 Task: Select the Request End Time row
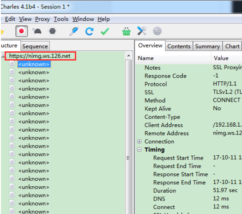189,166
